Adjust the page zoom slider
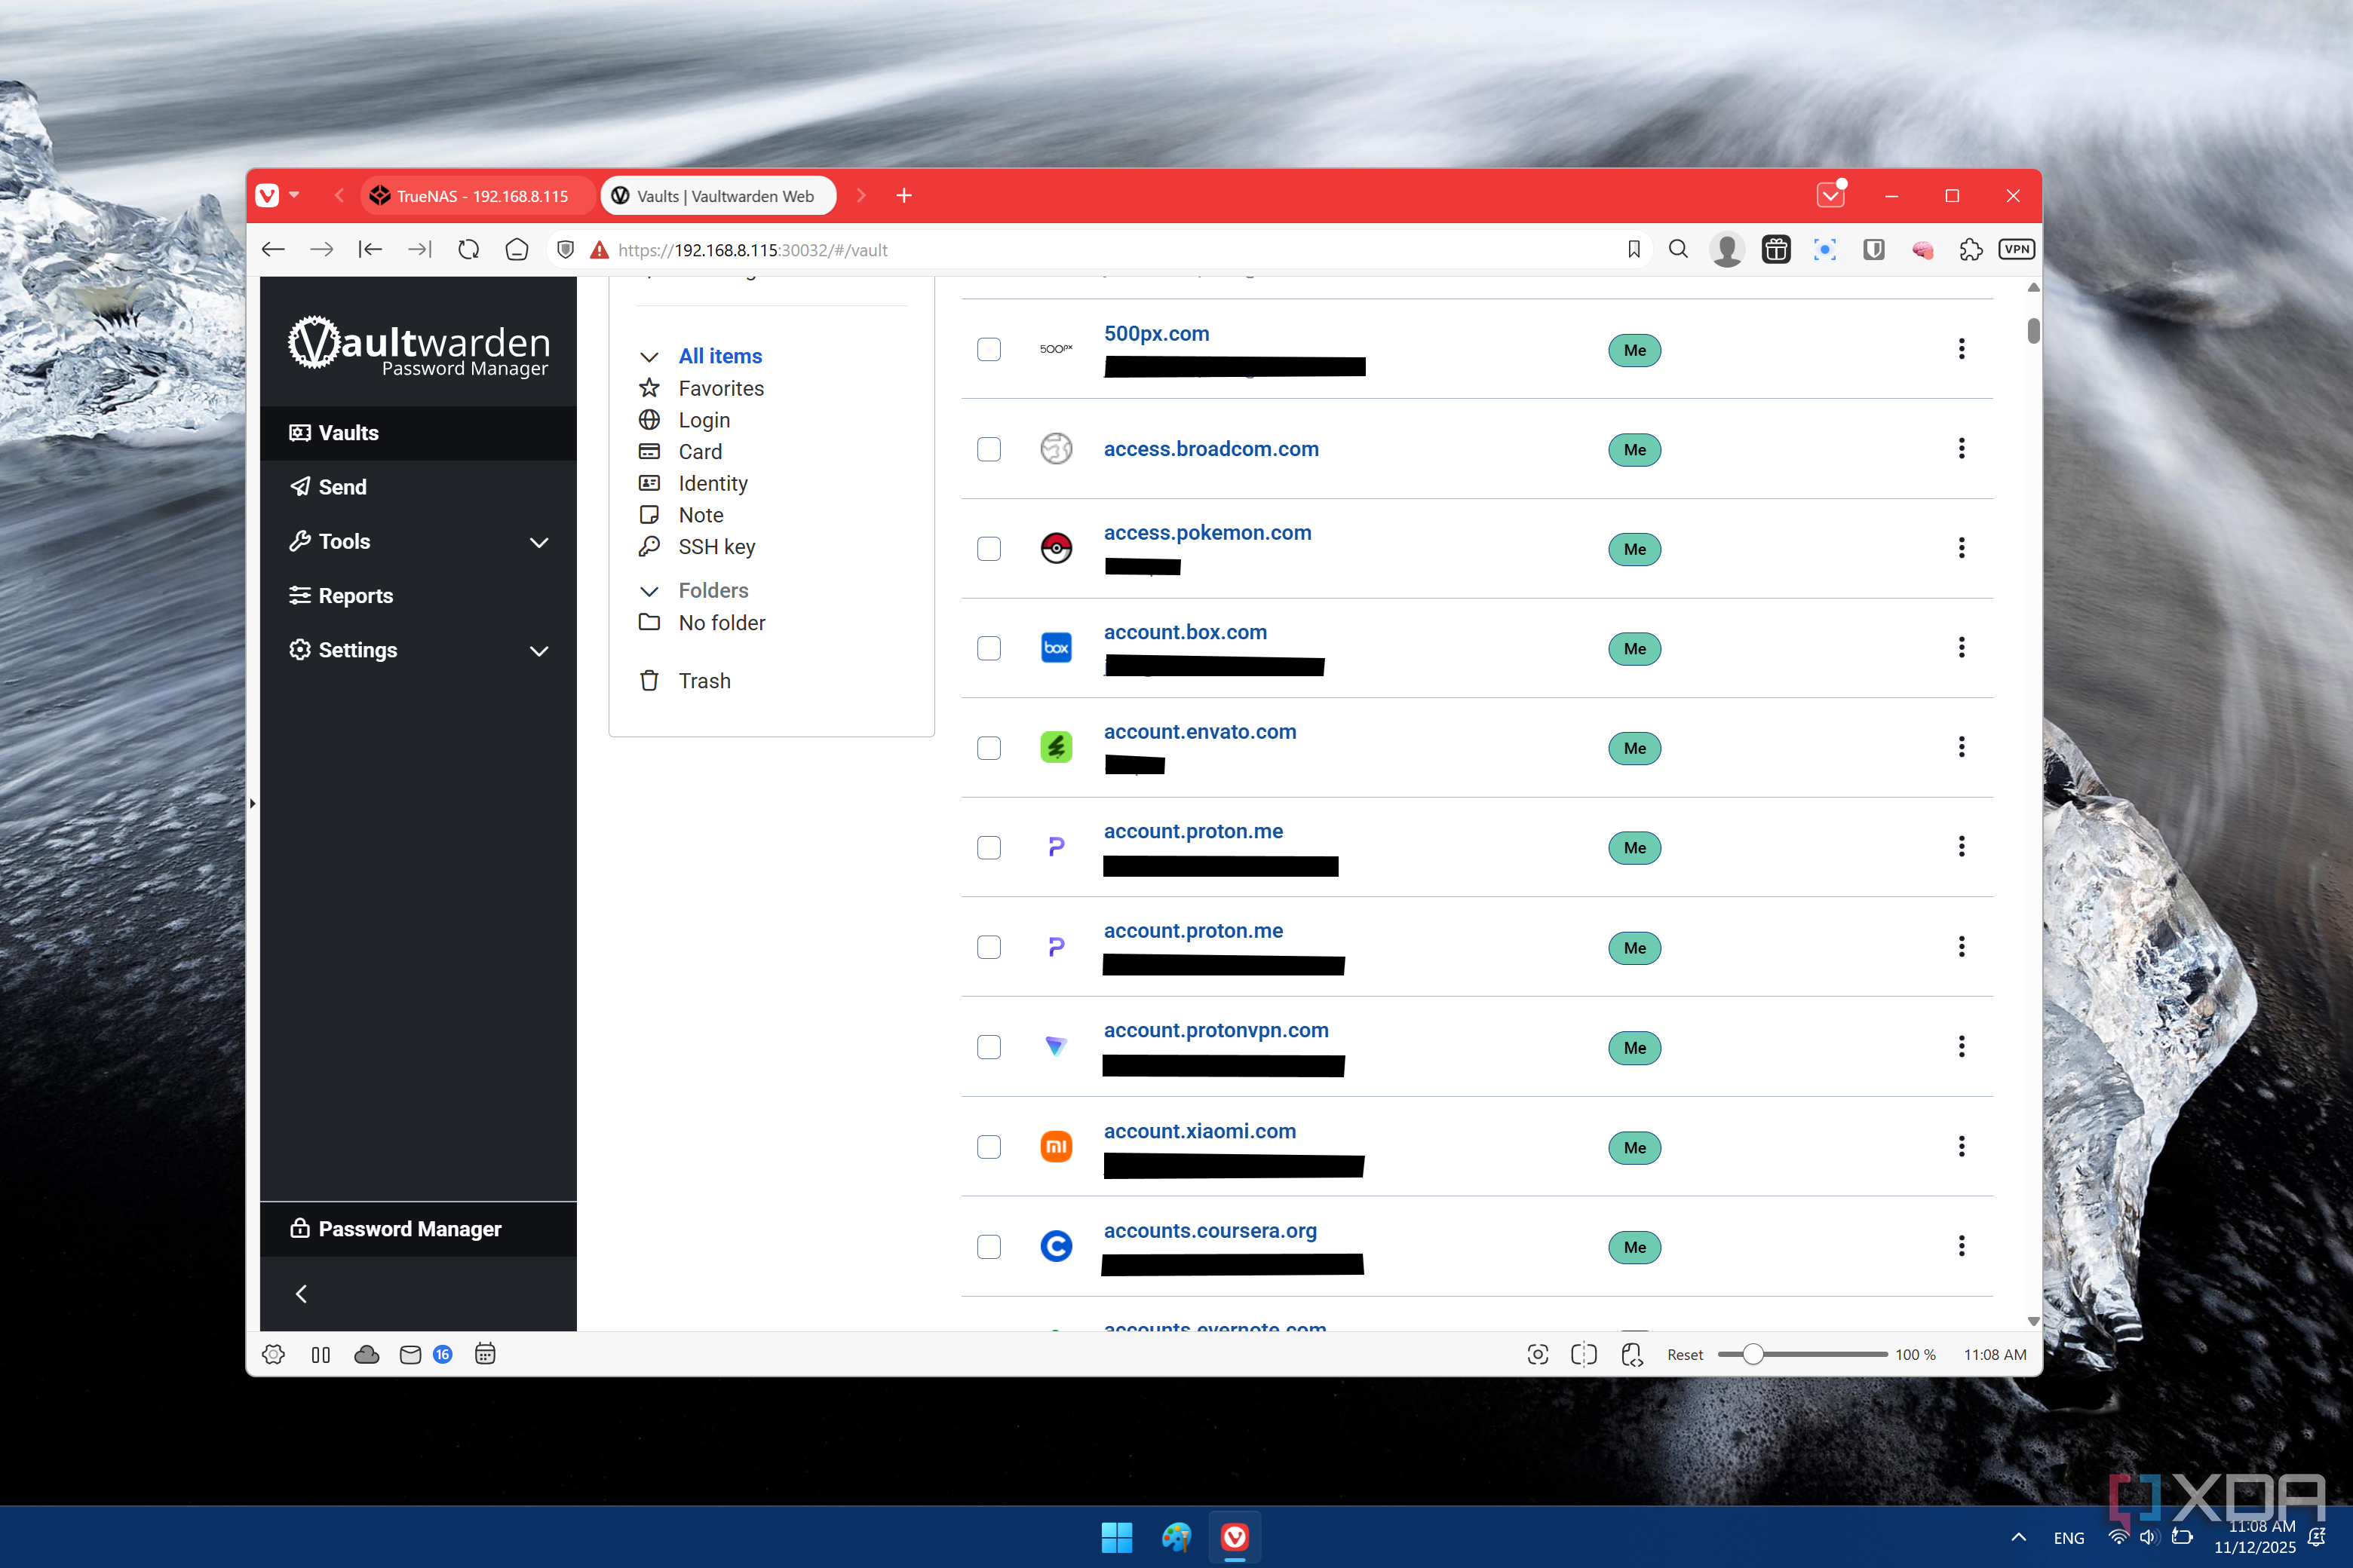 coord(1802,1355)
